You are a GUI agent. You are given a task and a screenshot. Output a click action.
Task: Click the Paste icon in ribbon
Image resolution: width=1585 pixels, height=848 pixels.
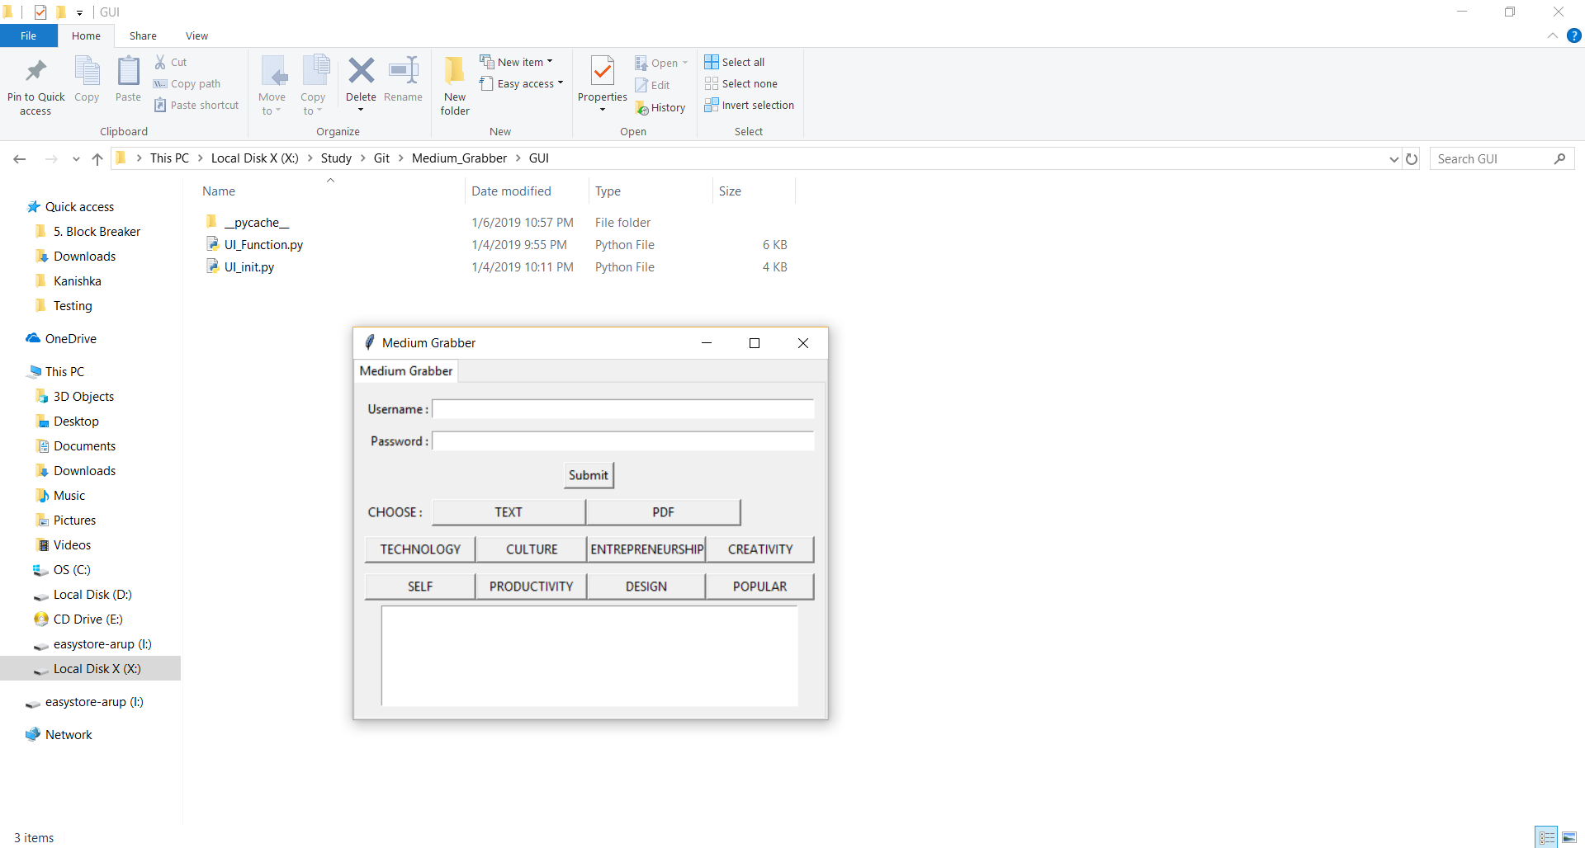[128, 72]
